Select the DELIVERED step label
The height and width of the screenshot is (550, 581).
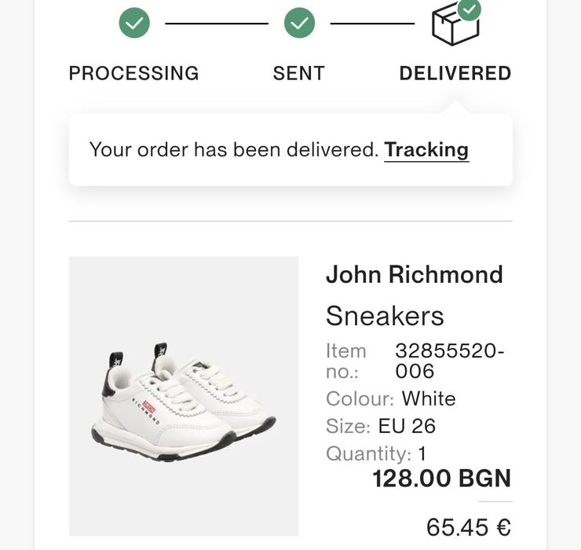pyautogui.click(x=455, y=74)
